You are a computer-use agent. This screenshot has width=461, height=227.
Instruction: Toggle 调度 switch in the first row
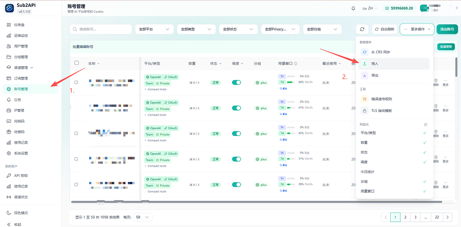pyautogui.click(x=237, y=83)
